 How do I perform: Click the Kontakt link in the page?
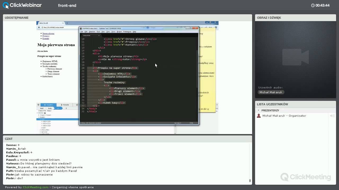tap(46, 39)
